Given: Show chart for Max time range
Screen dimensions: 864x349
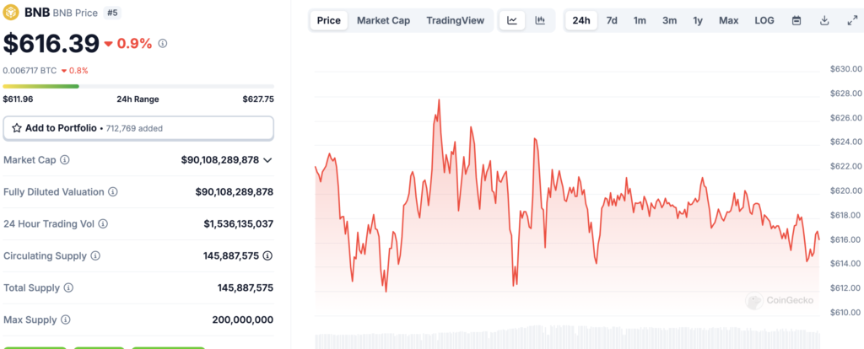Looking at the screenshot, I should [x=728, y=20].
